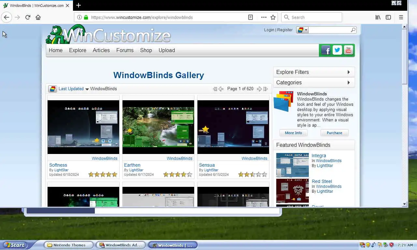This screenshot has height=250, width=417.
Task: Click the browser Search input box
Action: pyautogui.click(x=312, y=17)
